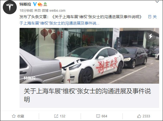163x121 pixels.
Task: Click the green character badge icon
Action: coord(45,4)
